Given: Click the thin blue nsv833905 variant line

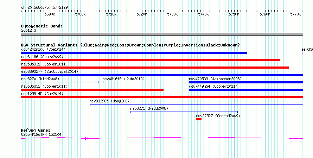Looking at the screenshot, I should 197,104.
